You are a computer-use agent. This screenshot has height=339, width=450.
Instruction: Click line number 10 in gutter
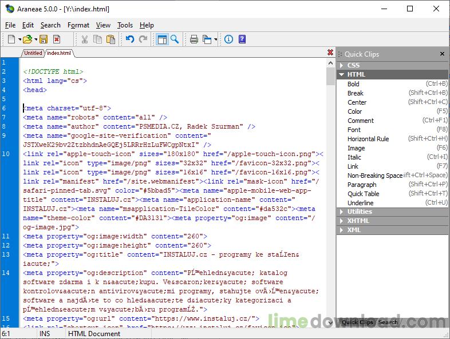coord(6,154)
